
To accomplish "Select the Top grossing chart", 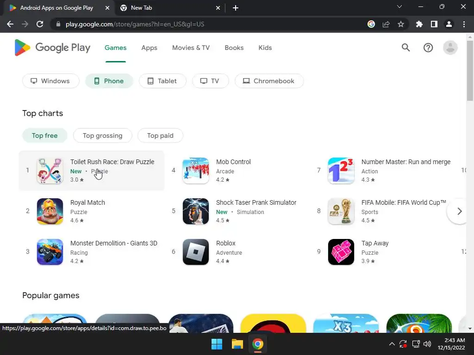I will [102, 135].
